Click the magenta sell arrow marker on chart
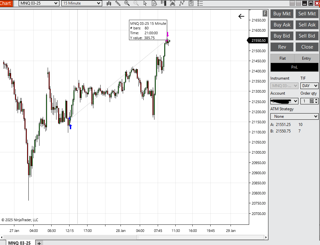Screen dimensions: 320x245 pyautogui.click(x=168, y=34)
